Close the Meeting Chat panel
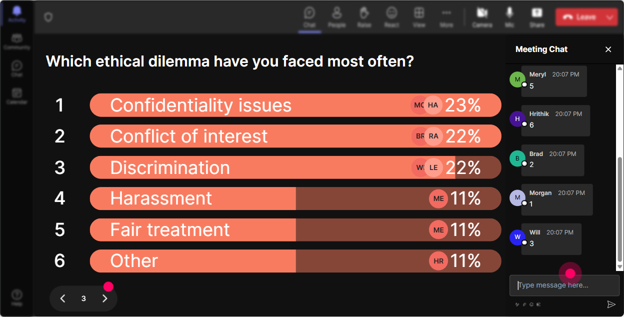This screenshot has width=624, height=317. click(608, 49)
